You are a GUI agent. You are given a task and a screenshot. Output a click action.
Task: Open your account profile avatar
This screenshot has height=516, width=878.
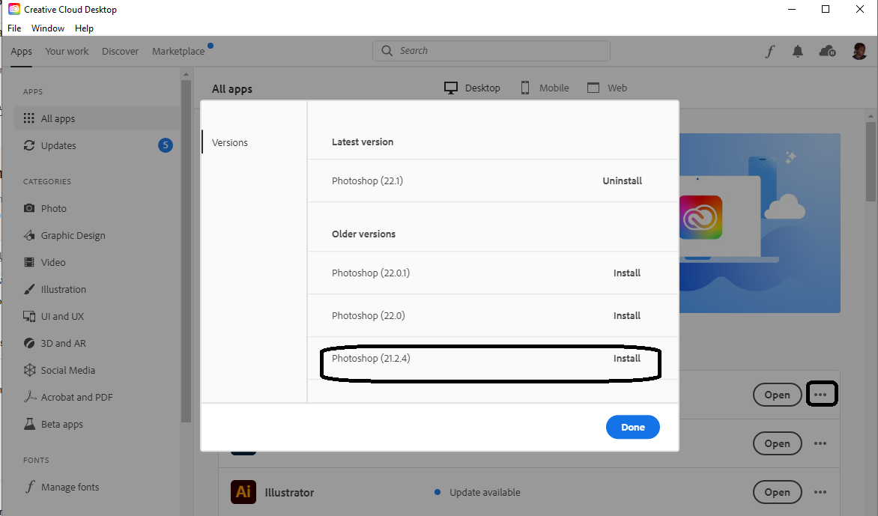pyautogui.click(x=859, y=50)
